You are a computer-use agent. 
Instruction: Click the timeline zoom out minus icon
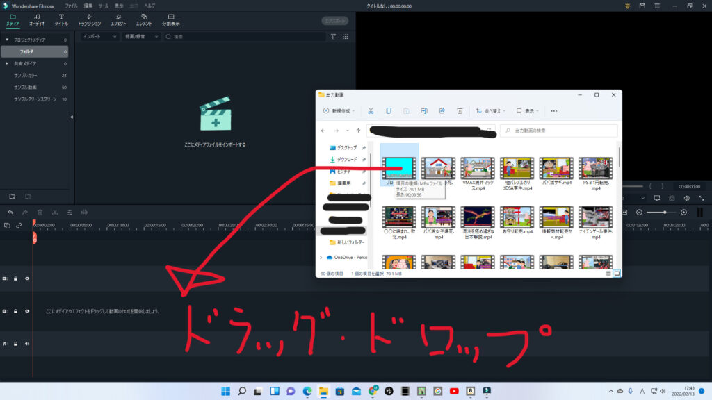pyautogui.click(x=639, y=212)
